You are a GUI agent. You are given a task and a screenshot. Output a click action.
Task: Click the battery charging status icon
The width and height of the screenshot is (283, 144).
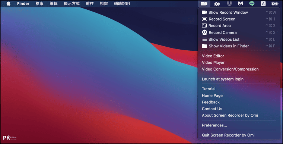[275, 4]
